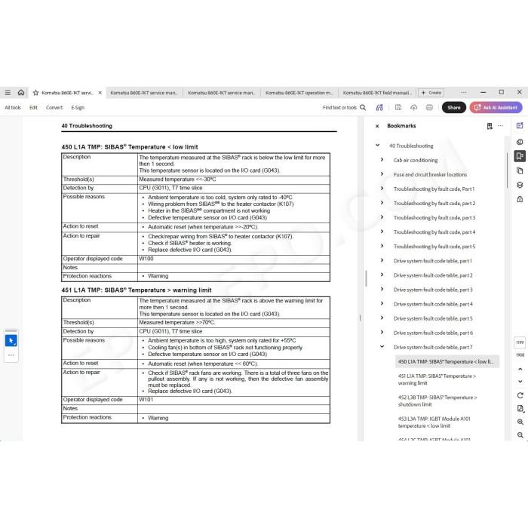Open the Convert menu
Screen dimensions: 528x528
[54, 107]
